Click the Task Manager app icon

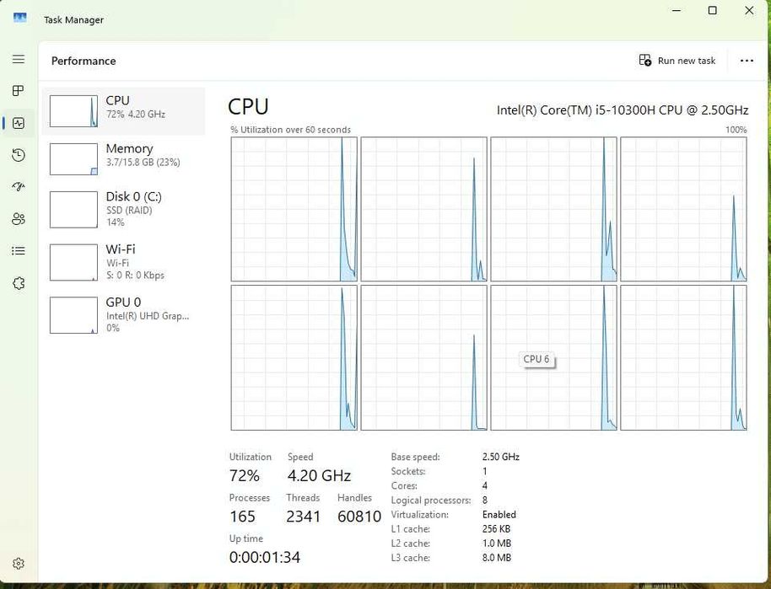(x=19, y=19)
